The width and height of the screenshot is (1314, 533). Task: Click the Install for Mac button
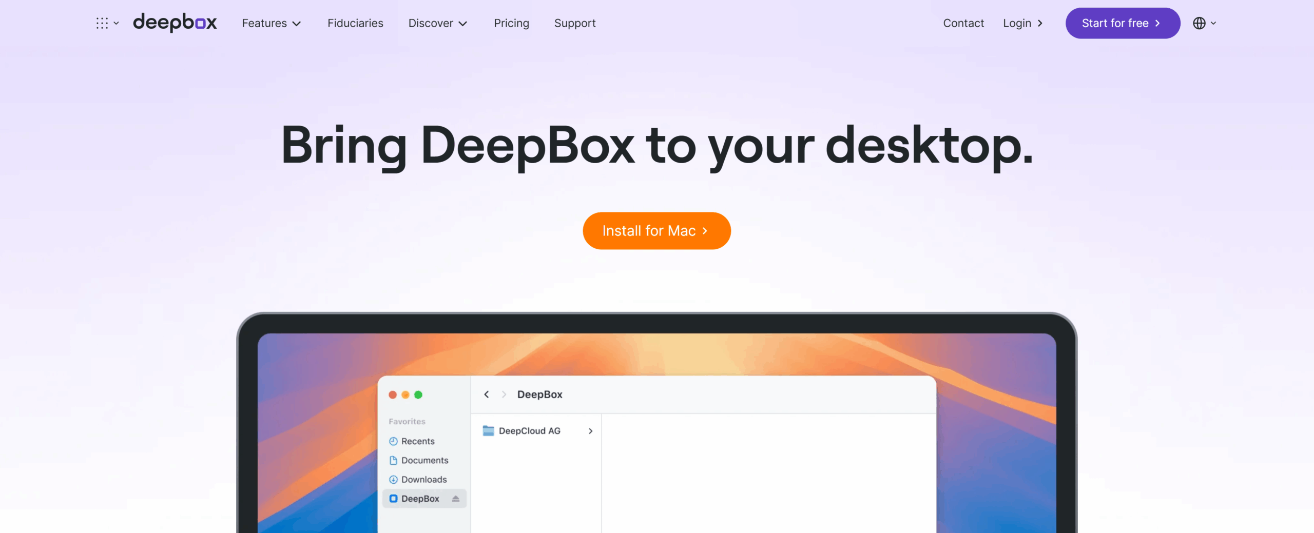656,231
